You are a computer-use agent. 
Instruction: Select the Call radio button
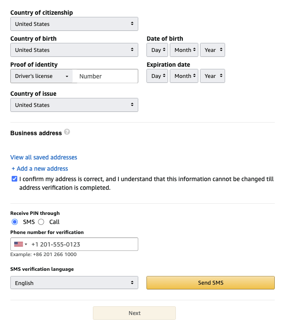tap(41, 222)
